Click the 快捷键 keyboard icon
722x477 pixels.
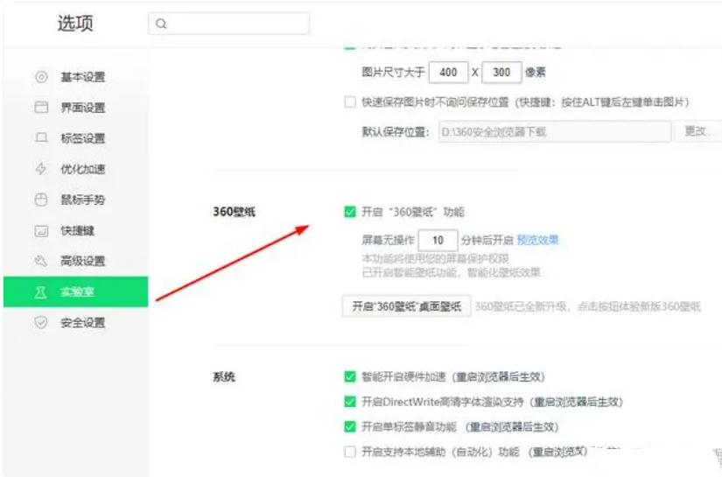coord(41,230)
